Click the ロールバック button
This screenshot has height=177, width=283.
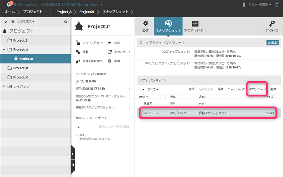pos(236,89)
